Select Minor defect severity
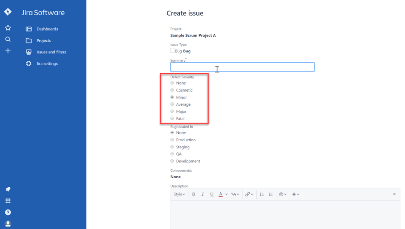Screen dimensions: 405x229 click(172, 97)
